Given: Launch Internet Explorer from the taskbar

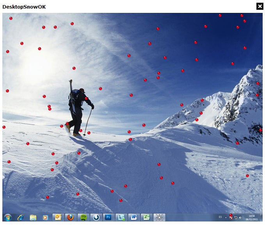Looking at the screenshot, I should pyautogui.click(x=20, y=218).
